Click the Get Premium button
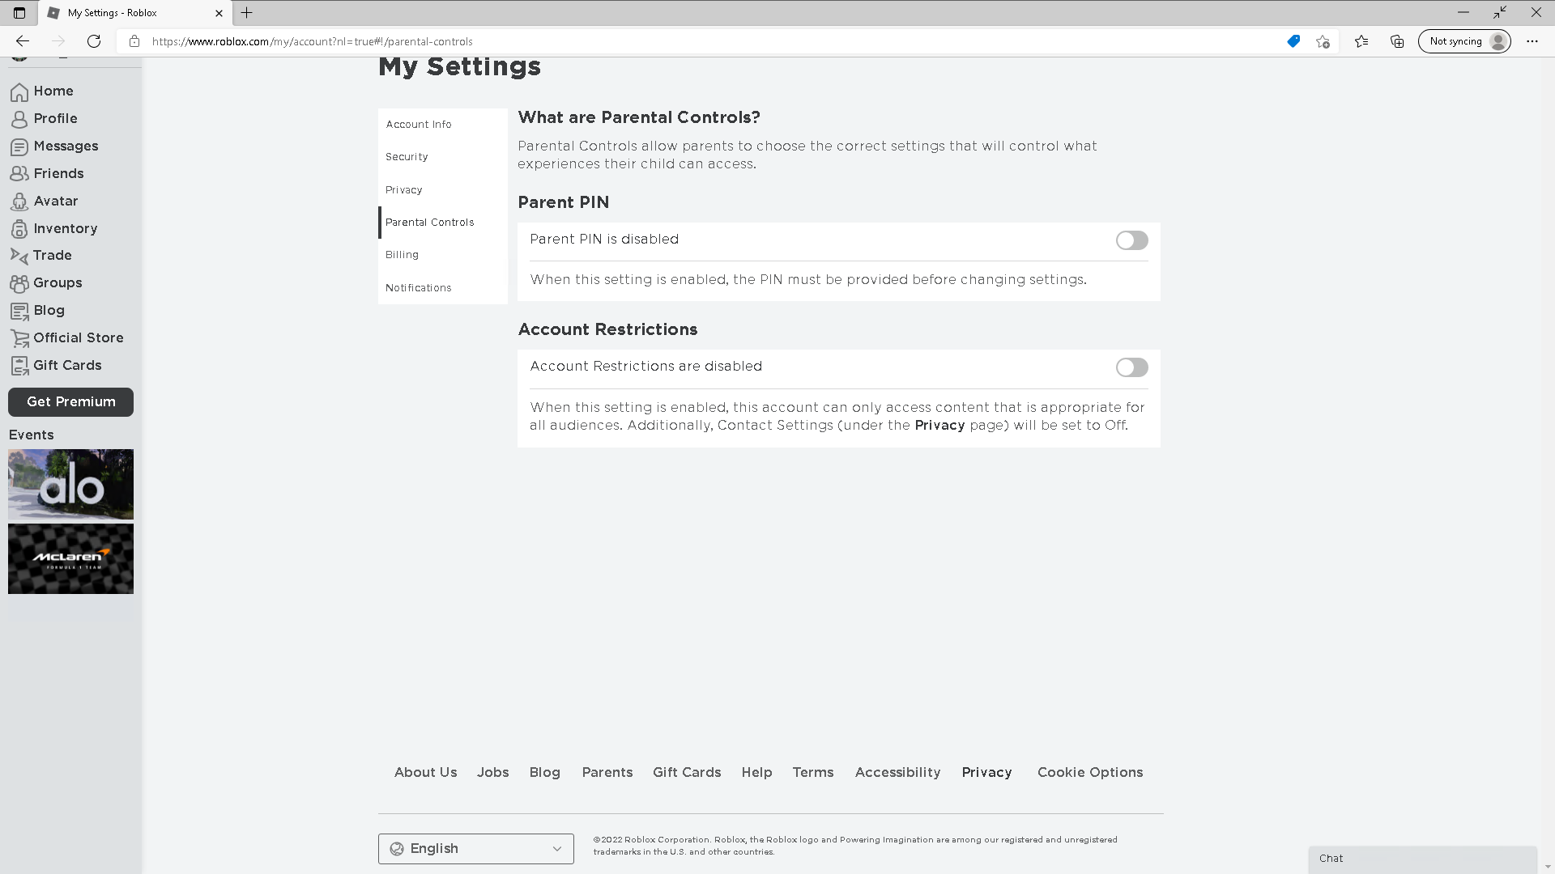Screen dimensions: 1555x874 click(x=71, y=402)
